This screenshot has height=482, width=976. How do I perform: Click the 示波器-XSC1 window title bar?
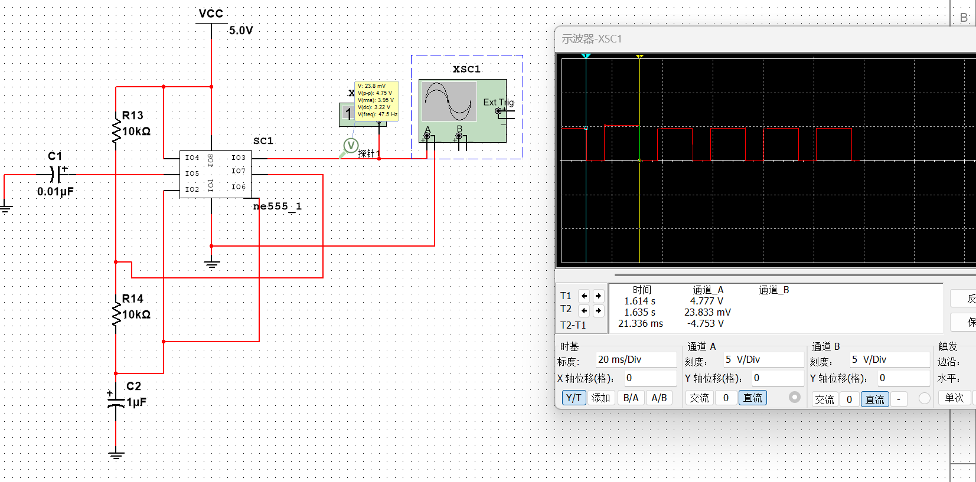pos(765,39)
